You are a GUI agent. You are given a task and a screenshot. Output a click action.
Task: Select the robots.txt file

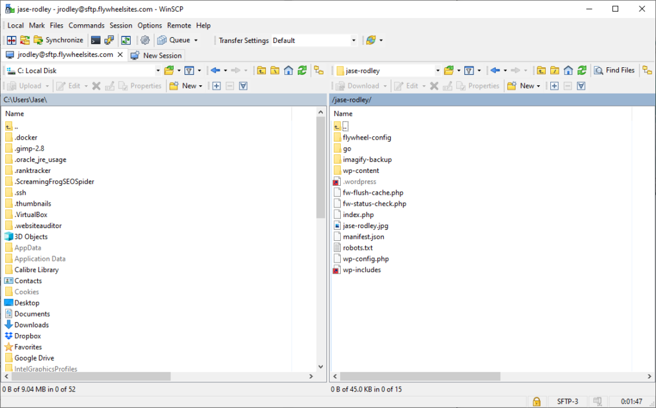tap(353, 248)
